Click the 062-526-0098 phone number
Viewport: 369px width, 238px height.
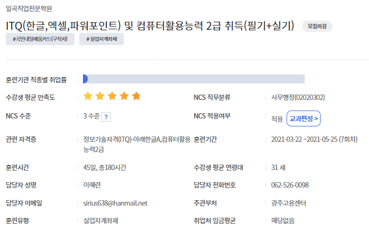(290, 185)
